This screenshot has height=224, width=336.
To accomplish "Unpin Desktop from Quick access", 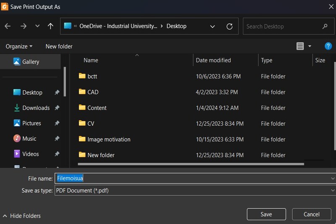I will point(57,92).
